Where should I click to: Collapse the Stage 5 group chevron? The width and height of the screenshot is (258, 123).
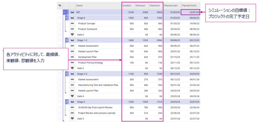pos(66,102)
